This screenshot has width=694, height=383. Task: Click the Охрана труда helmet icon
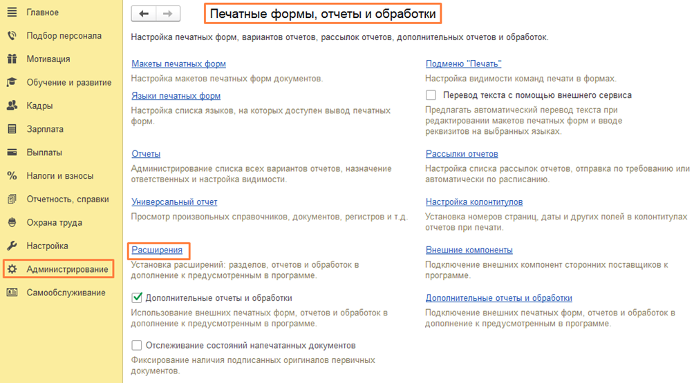click(x=12, y=223)
